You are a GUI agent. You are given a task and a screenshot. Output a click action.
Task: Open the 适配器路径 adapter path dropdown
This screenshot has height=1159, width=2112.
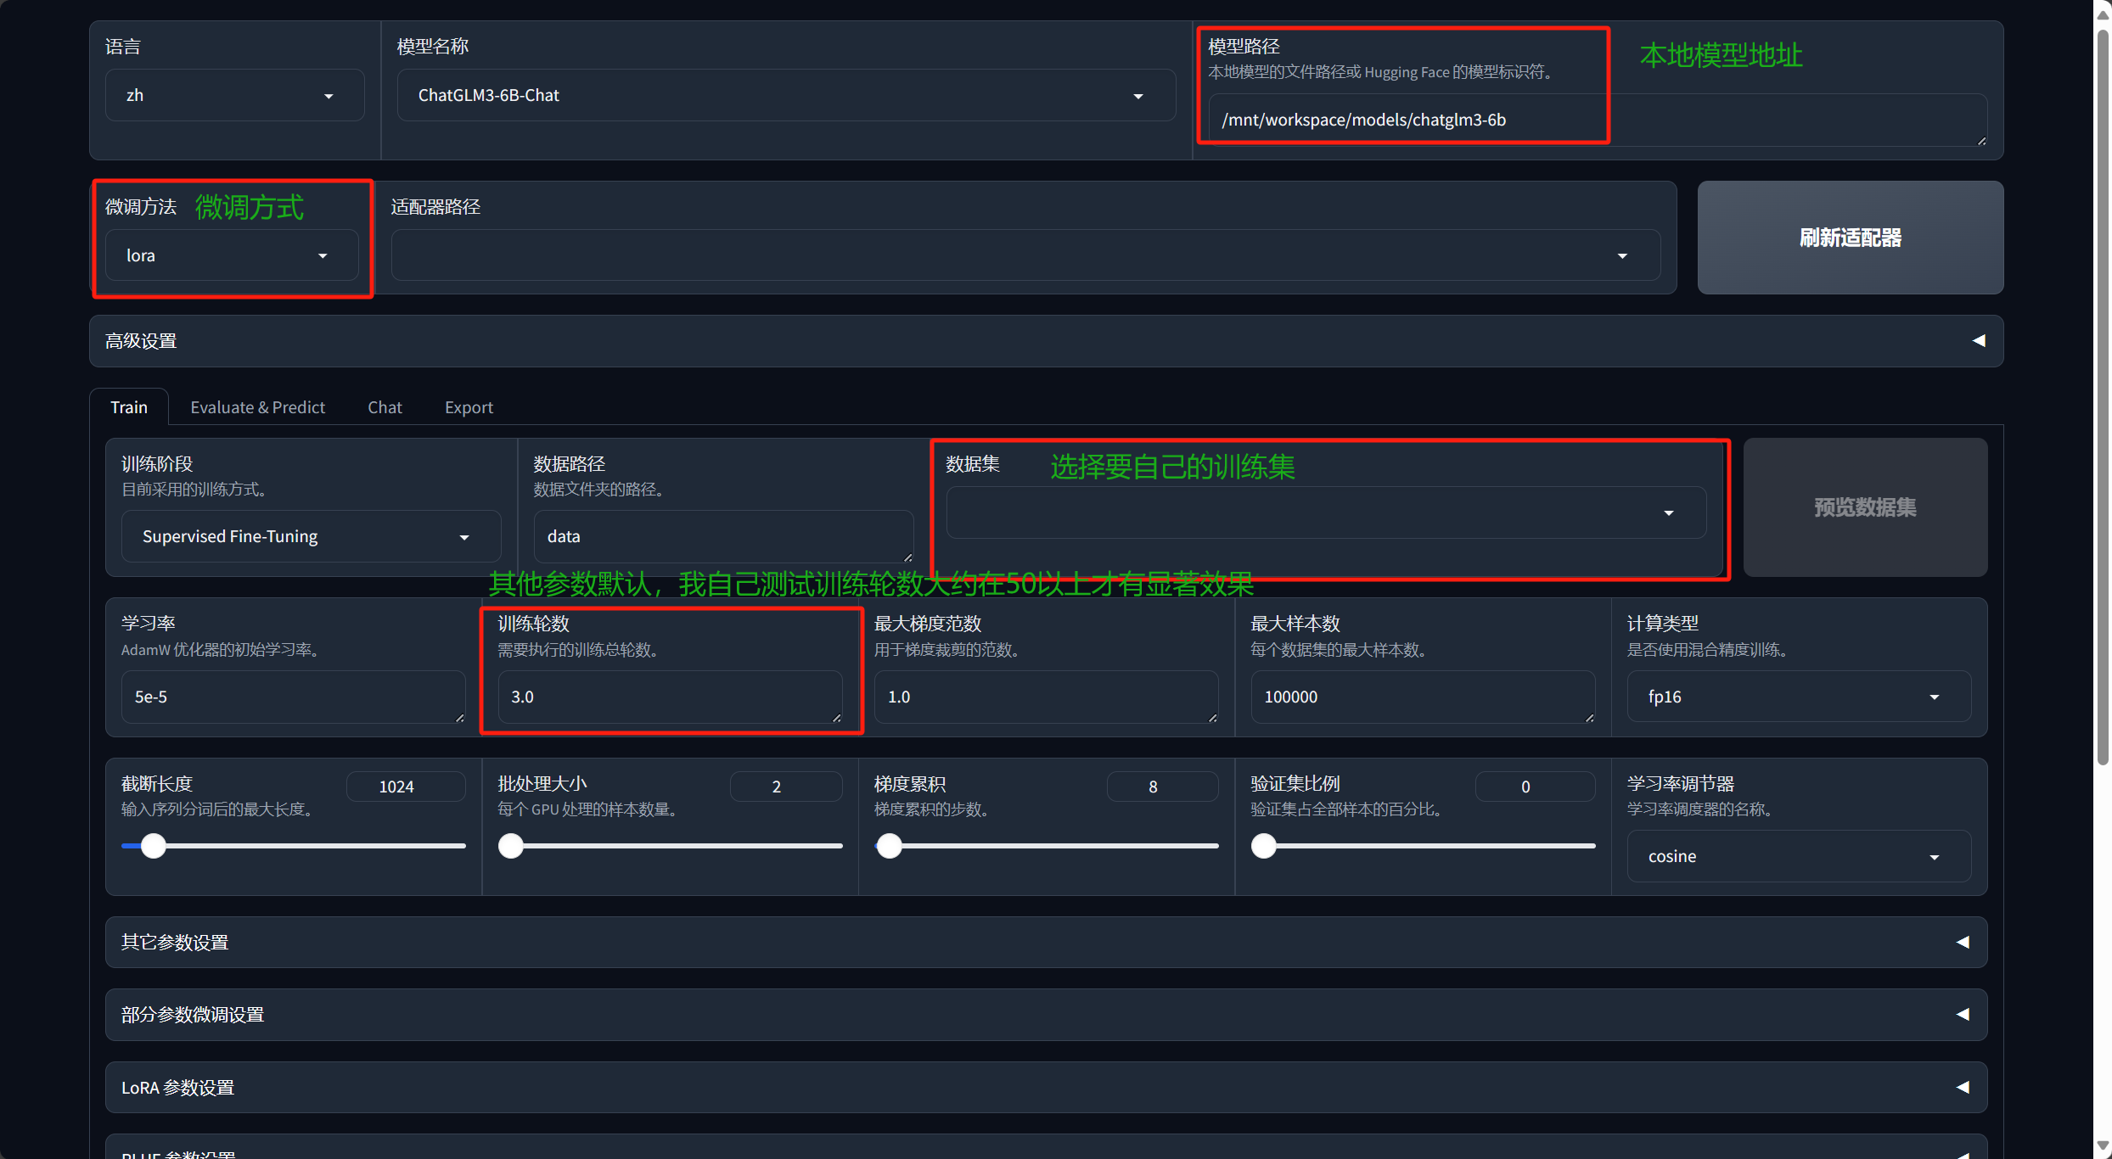coord(1025,255)
